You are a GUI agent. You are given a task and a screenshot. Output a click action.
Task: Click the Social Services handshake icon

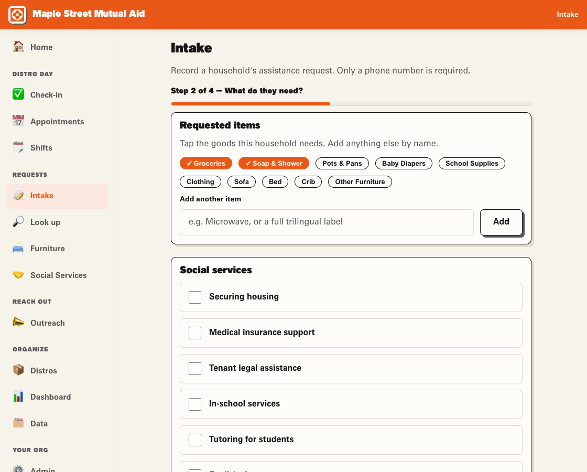(x=18, y=275)
